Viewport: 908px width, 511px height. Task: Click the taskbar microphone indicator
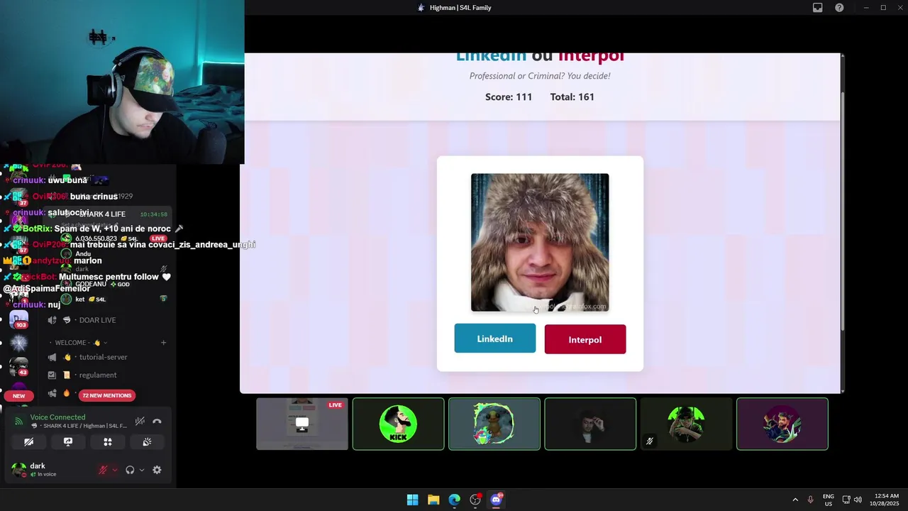click(x=810, y=500)
